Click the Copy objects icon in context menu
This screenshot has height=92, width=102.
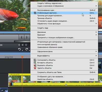click(x=35, y=60)
